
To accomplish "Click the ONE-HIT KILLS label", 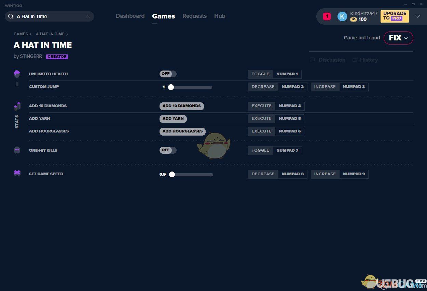I will (43, 150).
